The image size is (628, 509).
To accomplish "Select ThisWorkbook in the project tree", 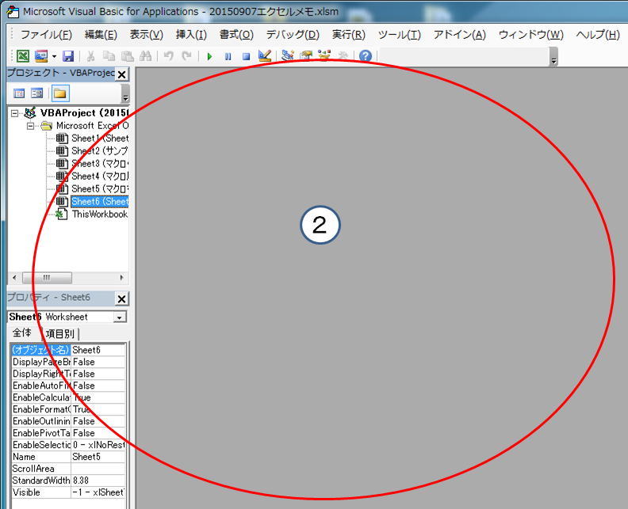I will click(99, 215).
